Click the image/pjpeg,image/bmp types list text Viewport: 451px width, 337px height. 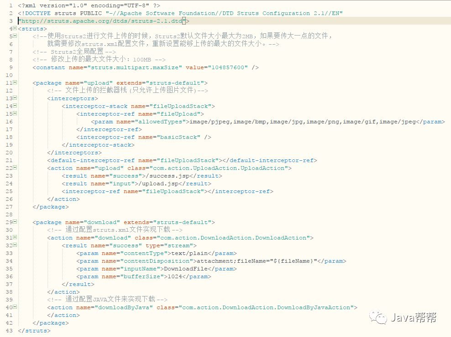tap(303, 122)
